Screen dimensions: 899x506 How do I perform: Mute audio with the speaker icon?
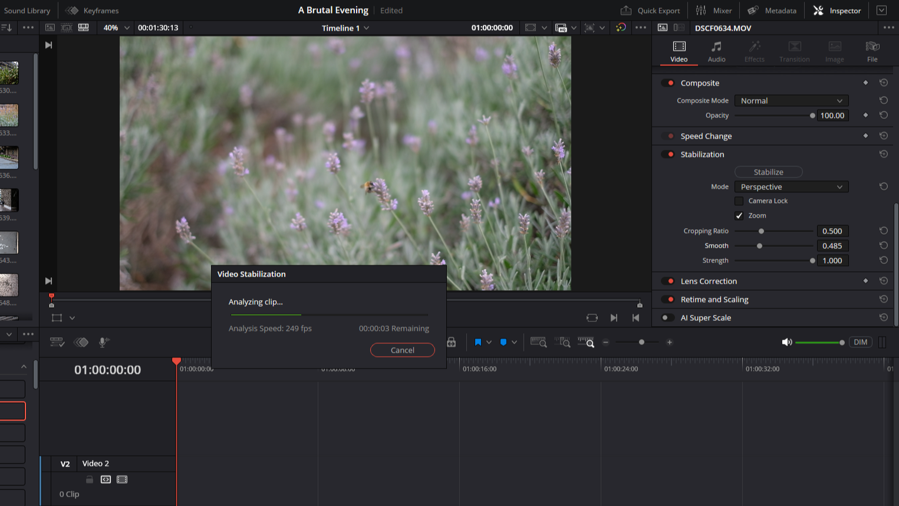coord(786,342)
